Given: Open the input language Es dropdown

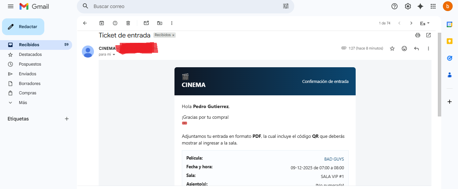Looking at the screenshot, I should tap(425, 23).
